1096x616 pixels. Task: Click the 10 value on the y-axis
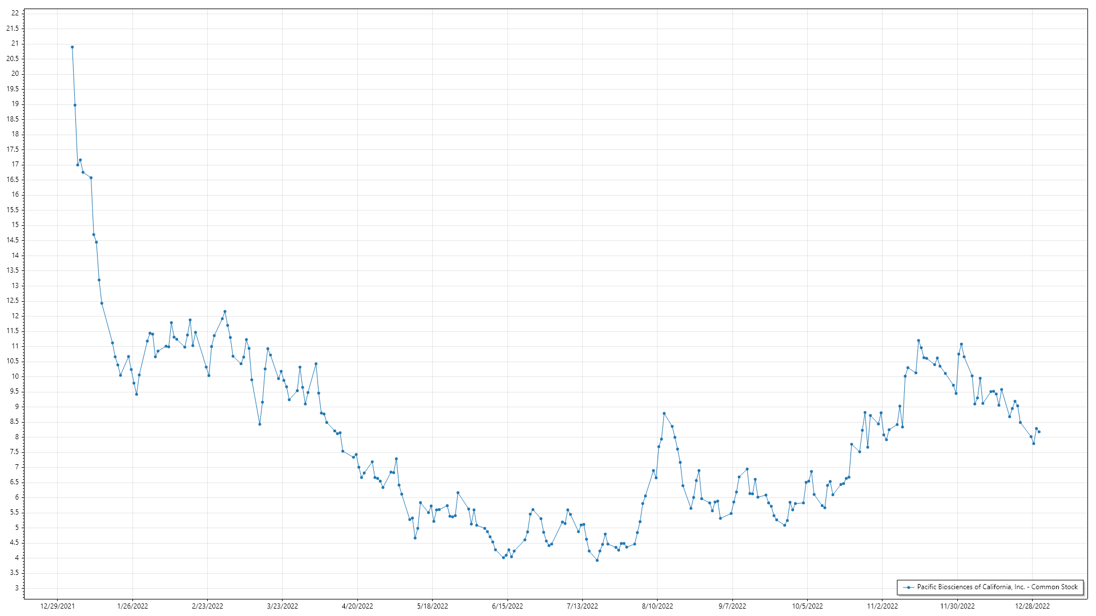15,376
